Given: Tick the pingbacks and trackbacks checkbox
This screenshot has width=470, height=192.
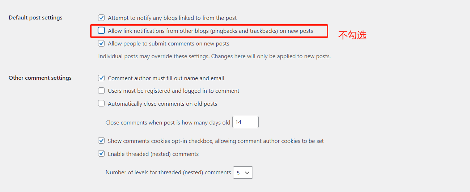Looking at the screenshot, I should tap(101, 31).
